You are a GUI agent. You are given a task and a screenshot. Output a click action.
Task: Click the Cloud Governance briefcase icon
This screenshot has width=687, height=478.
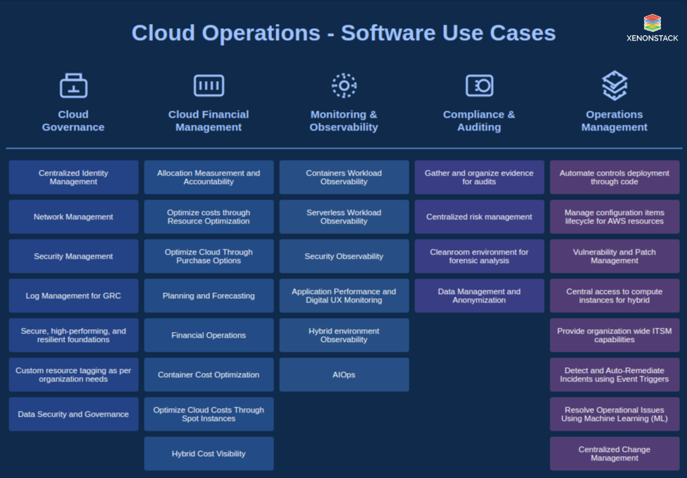[73, 83]
